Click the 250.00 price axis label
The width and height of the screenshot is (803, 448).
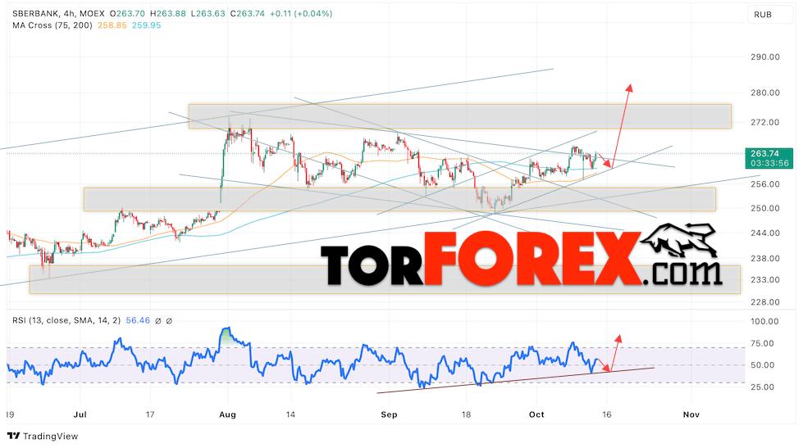pos(765,208)
